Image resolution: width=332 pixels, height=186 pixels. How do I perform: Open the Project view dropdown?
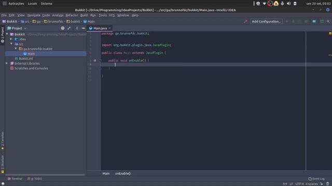tap(17, 28)
